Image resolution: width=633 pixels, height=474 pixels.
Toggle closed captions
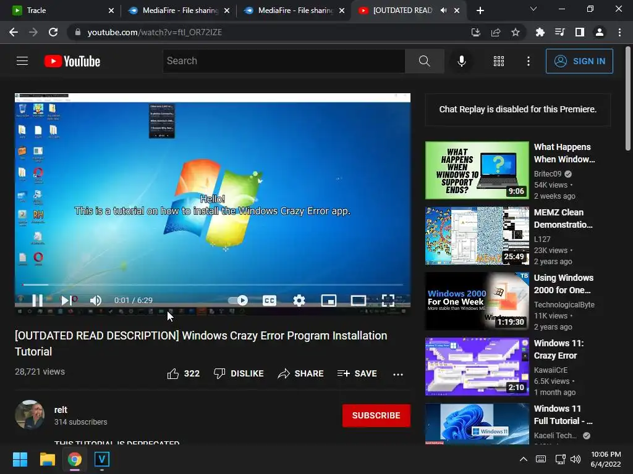(x=270, y=301)
